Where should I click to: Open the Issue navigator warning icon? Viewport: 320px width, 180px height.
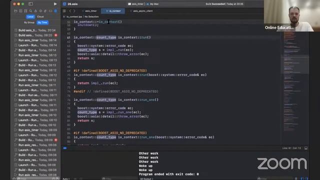[x=35, y=11]
